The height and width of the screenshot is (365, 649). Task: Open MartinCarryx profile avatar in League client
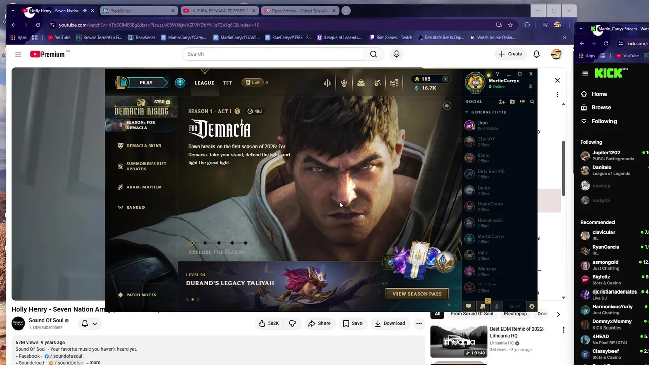click(x=476, y=83)
